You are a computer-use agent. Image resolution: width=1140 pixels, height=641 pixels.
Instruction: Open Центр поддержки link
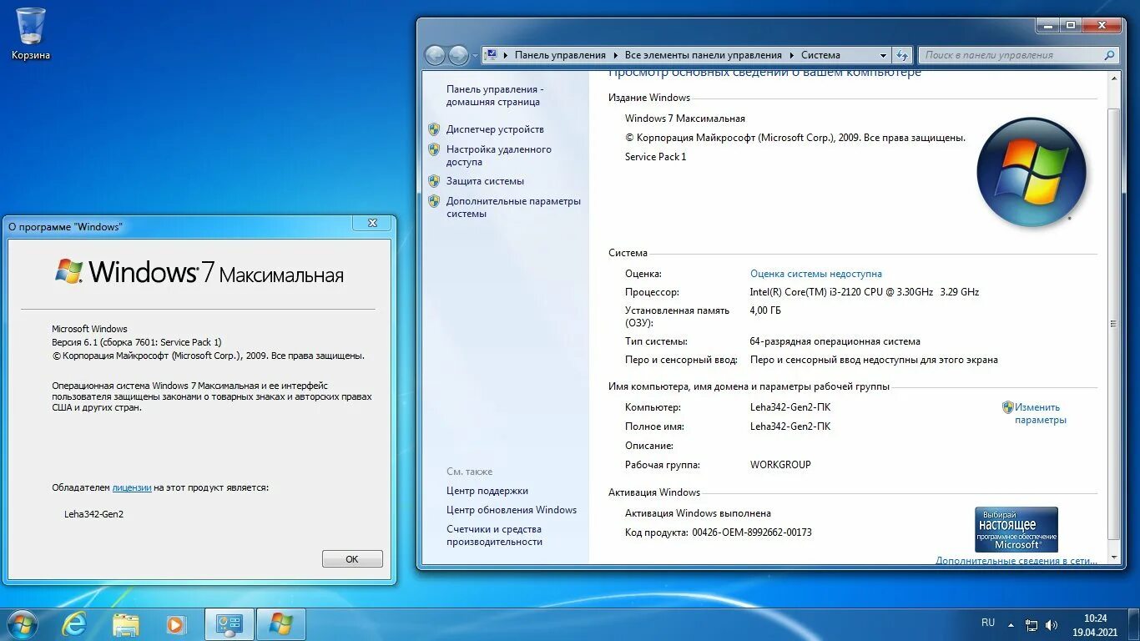pyautogui.click(x=487, y=491)
